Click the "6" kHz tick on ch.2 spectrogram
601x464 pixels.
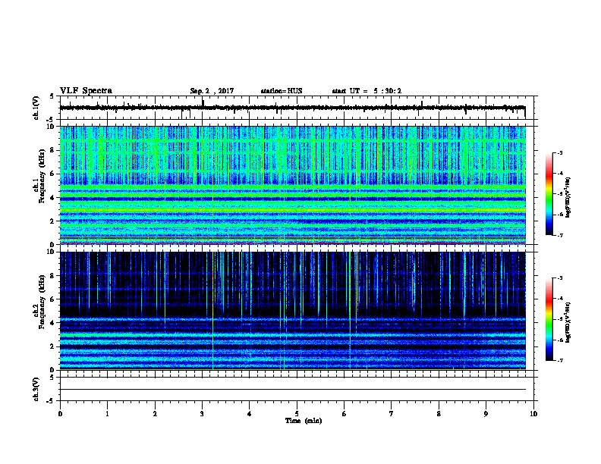click(x=53, y=299)
